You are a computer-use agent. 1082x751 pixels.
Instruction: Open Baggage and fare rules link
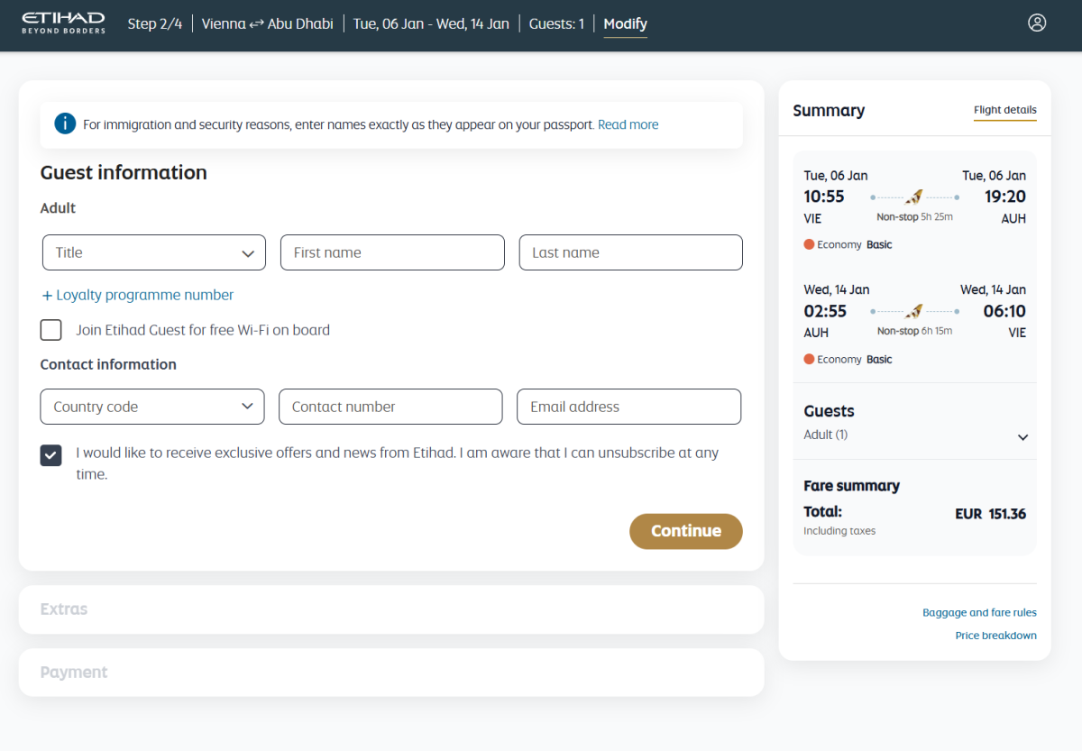979,612
